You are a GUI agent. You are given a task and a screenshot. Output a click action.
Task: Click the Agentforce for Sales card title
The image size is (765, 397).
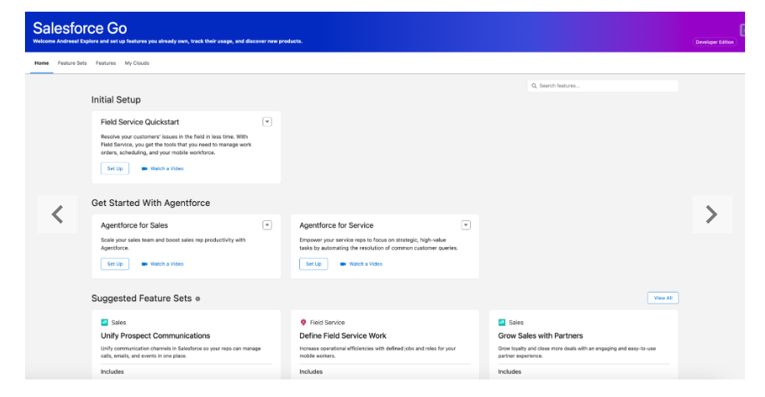coord(134,225)
